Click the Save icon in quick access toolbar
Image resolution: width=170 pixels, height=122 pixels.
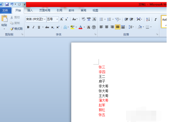7,4
